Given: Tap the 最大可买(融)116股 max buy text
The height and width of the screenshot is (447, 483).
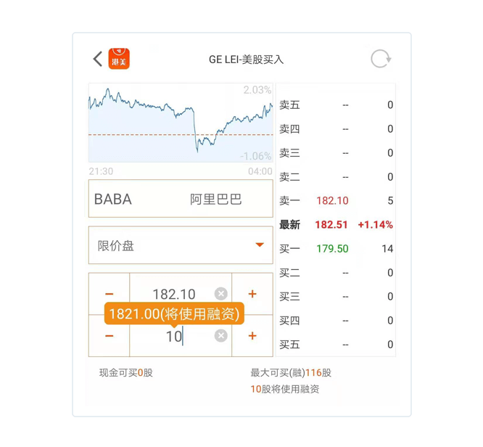Looking at the screenshot, I should pos(291,373).
